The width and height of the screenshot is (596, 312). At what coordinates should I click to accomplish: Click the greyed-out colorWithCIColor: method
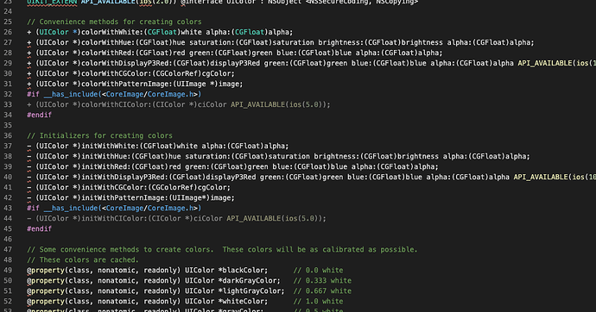[x=117, y=104]
